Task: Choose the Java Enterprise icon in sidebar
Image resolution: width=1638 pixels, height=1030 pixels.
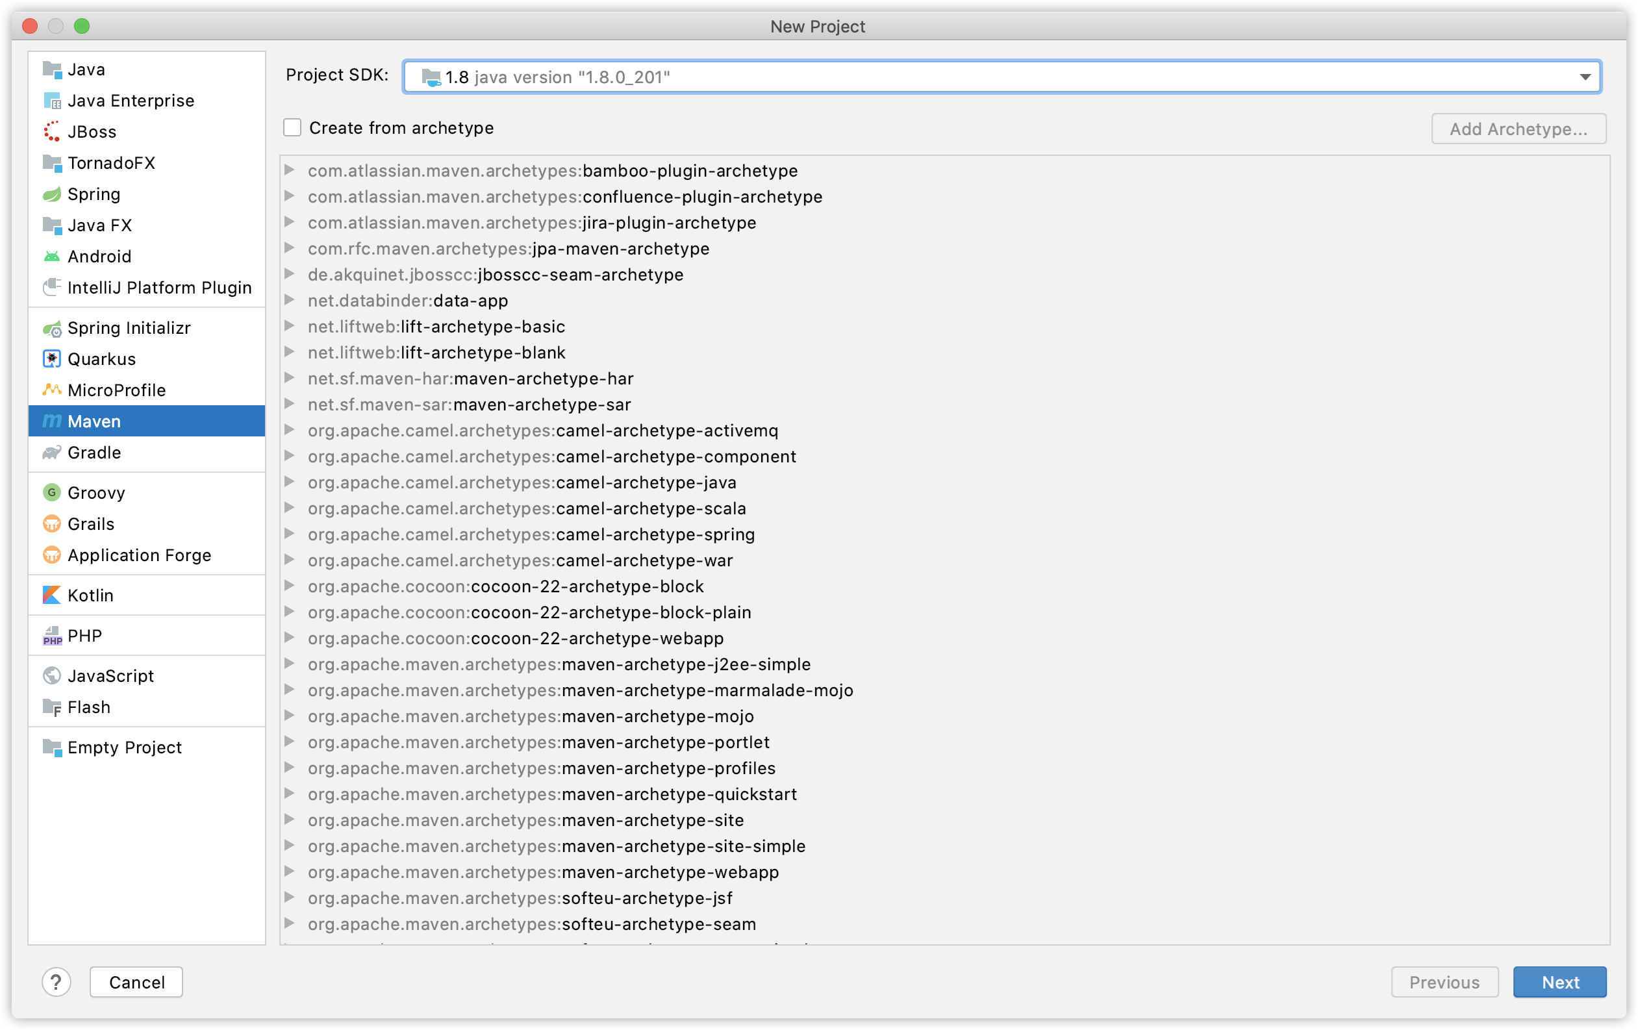Action: coord(53,101)
